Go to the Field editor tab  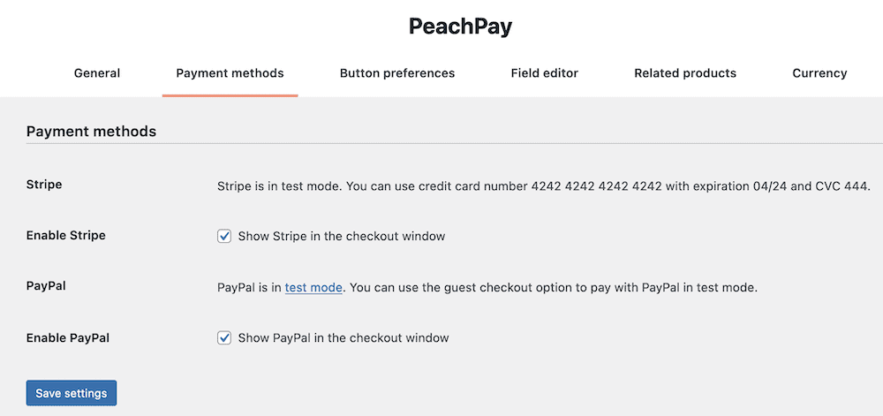(545, 73)
